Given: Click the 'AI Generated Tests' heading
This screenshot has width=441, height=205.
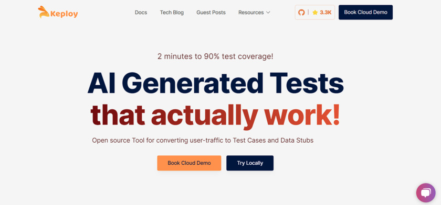Looking at the screenshot, I should click(215, 84).
